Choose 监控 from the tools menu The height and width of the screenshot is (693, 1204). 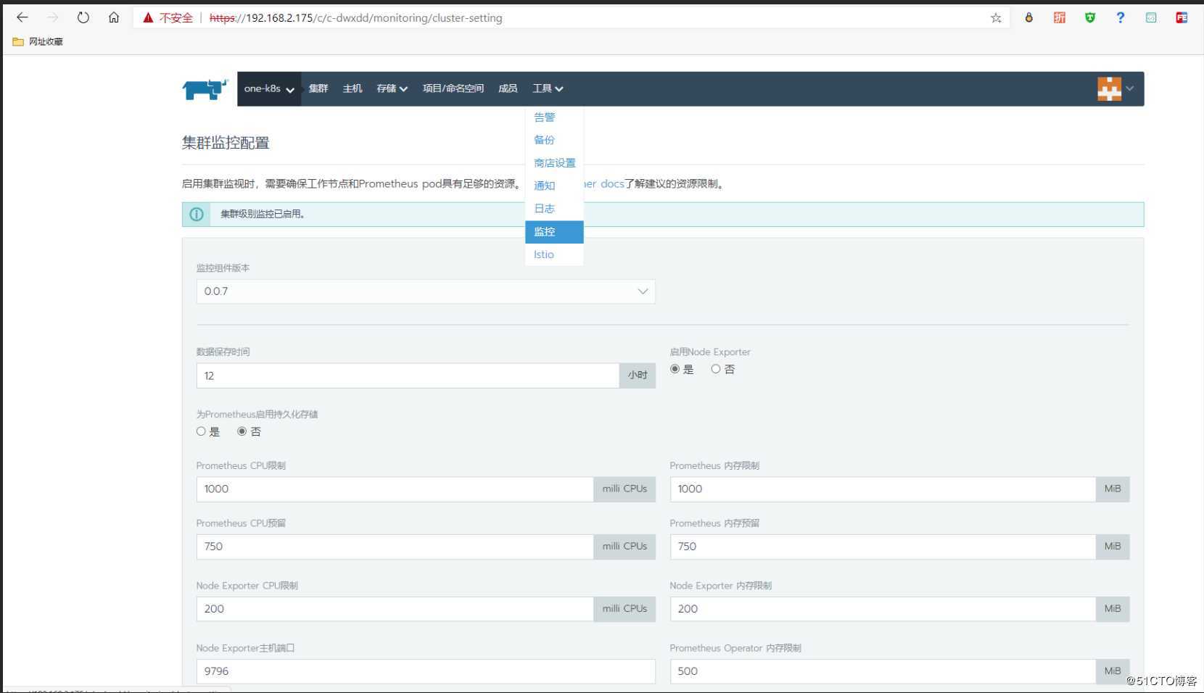click(554, 232)
